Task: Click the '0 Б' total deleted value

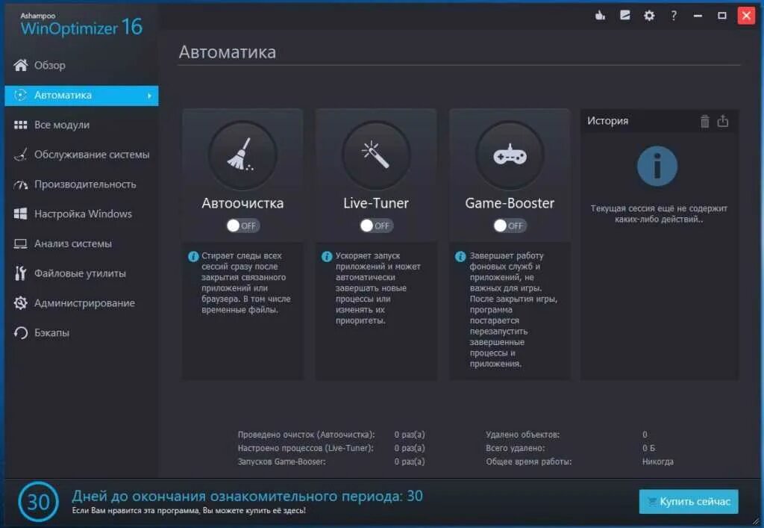Action: click(648, 448)
